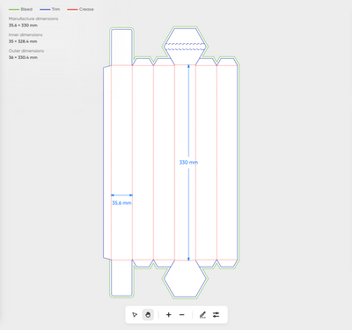Select the pointer cursor tool

tap(135, 315)
